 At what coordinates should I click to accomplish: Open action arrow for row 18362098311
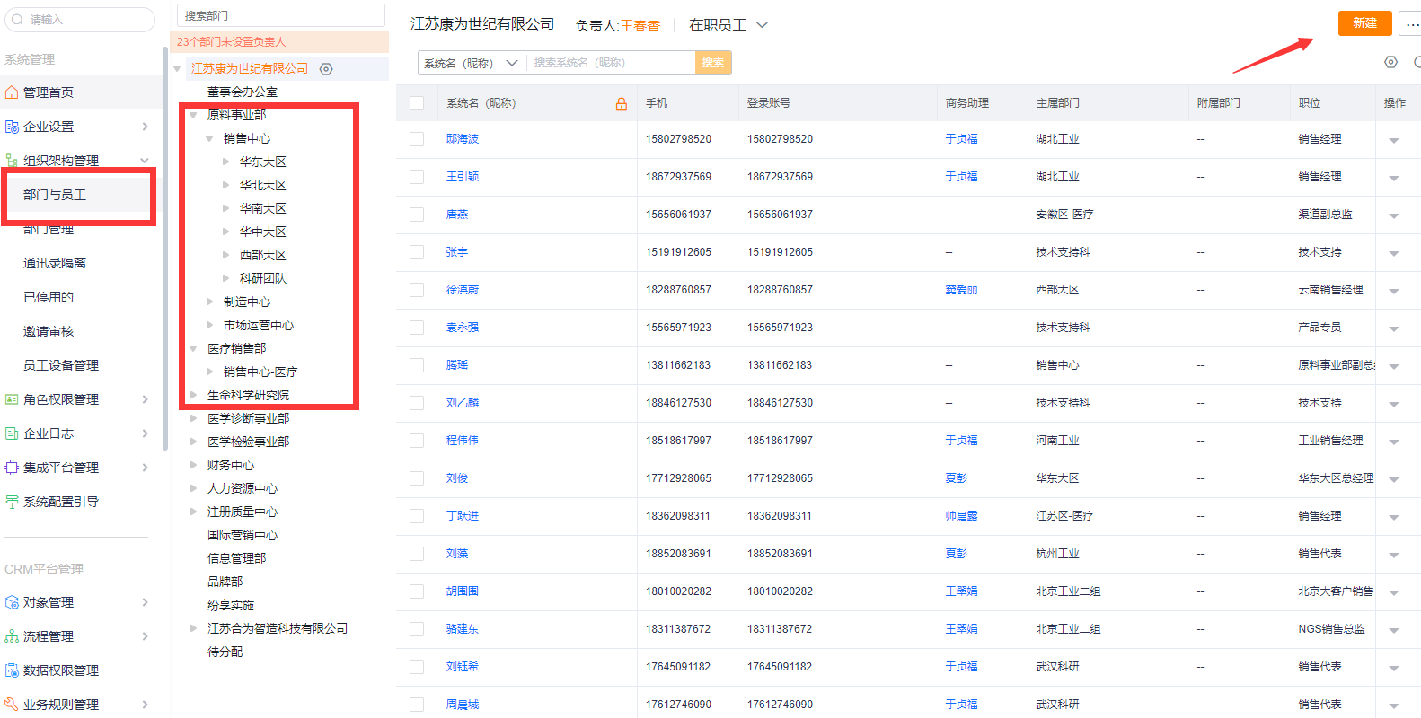pos(1394,517)
